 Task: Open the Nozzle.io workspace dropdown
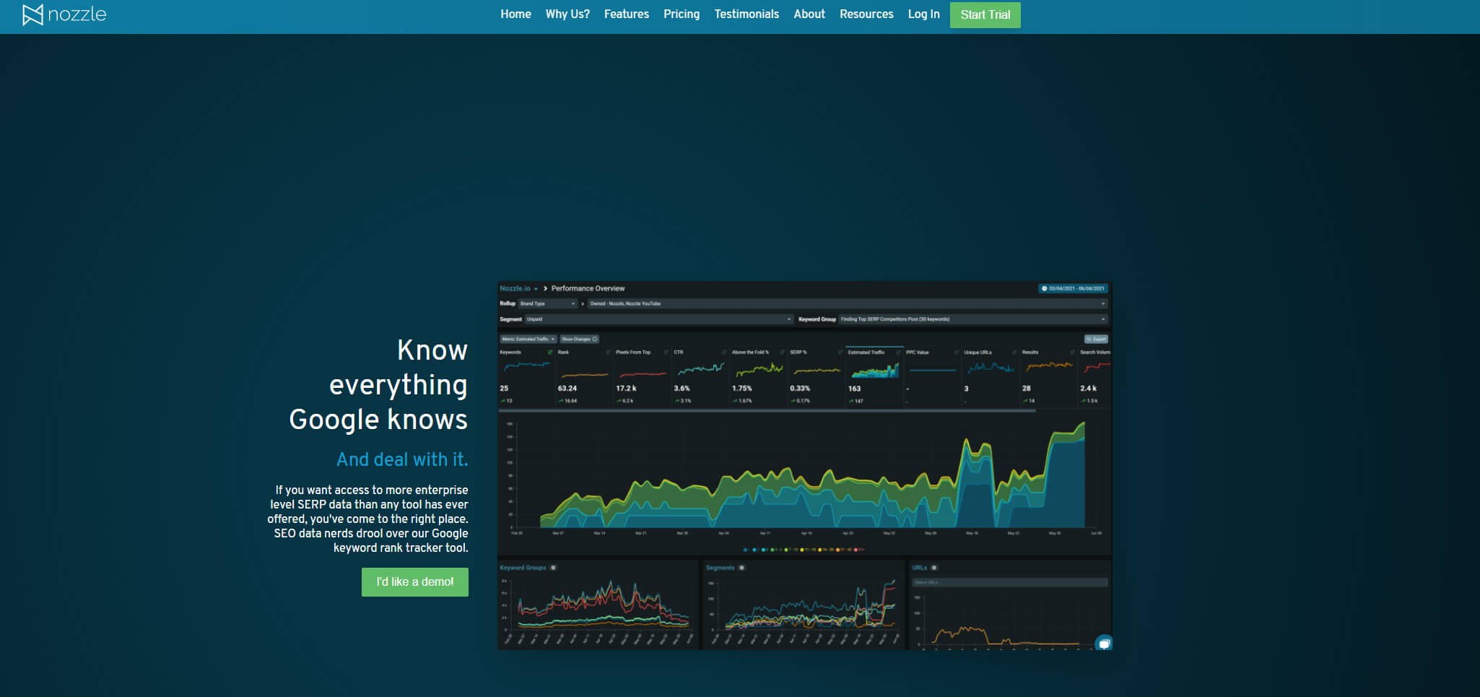pos(518,288)
